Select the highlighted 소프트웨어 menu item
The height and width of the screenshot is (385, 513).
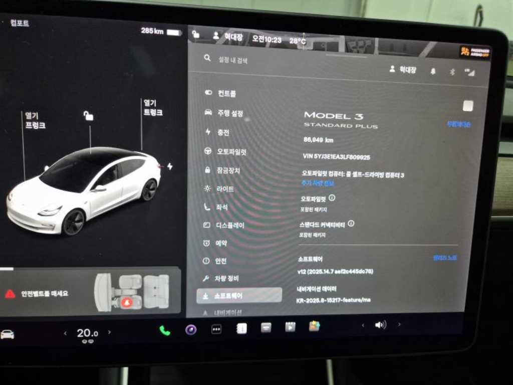click(239, 296)
